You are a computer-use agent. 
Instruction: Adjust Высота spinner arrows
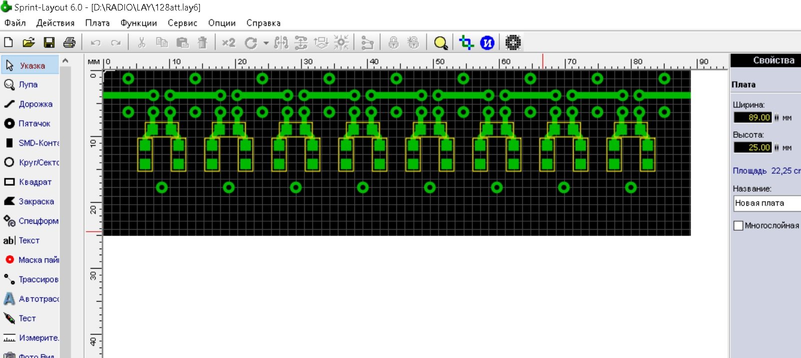(x=777, y=148)
